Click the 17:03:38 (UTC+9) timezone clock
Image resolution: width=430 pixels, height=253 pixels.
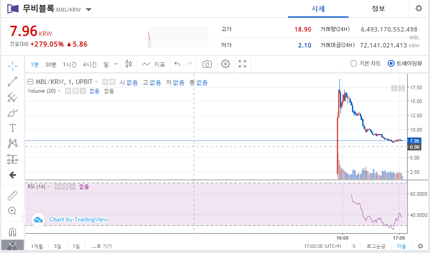(x=323, y=246)
